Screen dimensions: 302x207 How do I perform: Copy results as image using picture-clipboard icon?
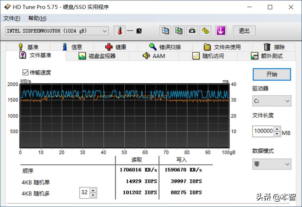[179, 31]
